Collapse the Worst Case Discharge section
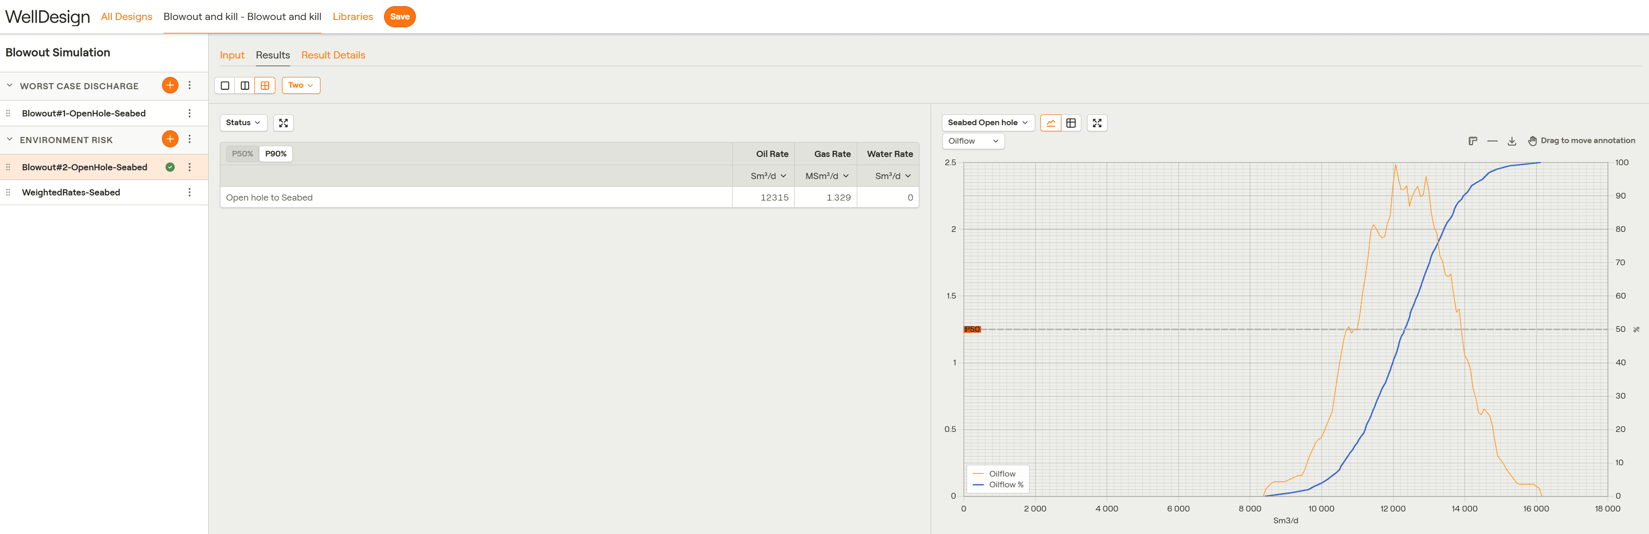This screenshot has height=534, width=1649. (10, 85)
